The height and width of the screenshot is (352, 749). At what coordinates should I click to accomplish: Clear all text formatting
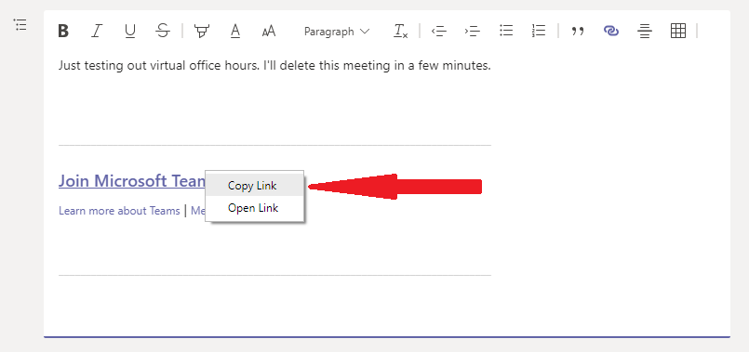(400, 32)
